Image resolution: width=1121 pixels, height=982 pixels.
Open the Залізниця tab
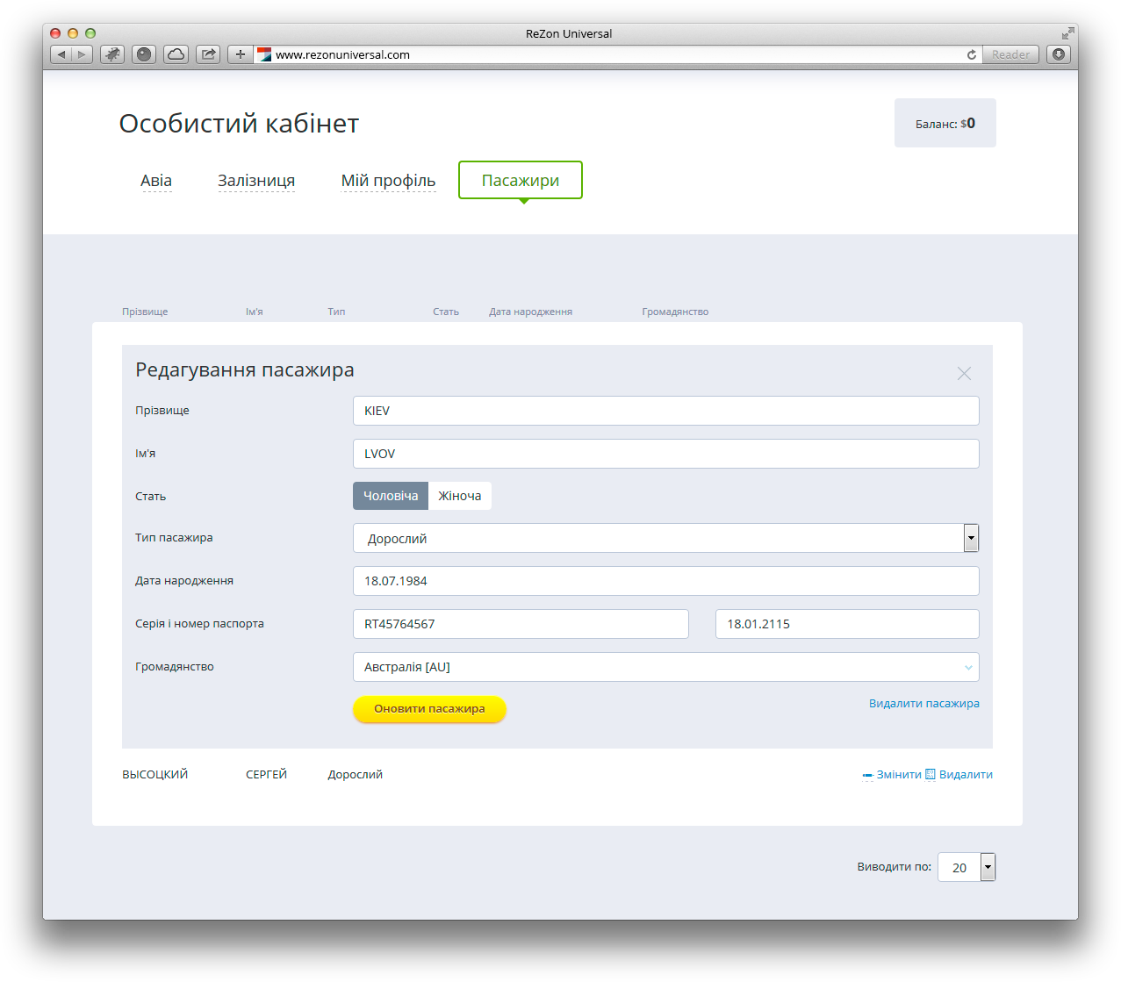coord(256,181)
